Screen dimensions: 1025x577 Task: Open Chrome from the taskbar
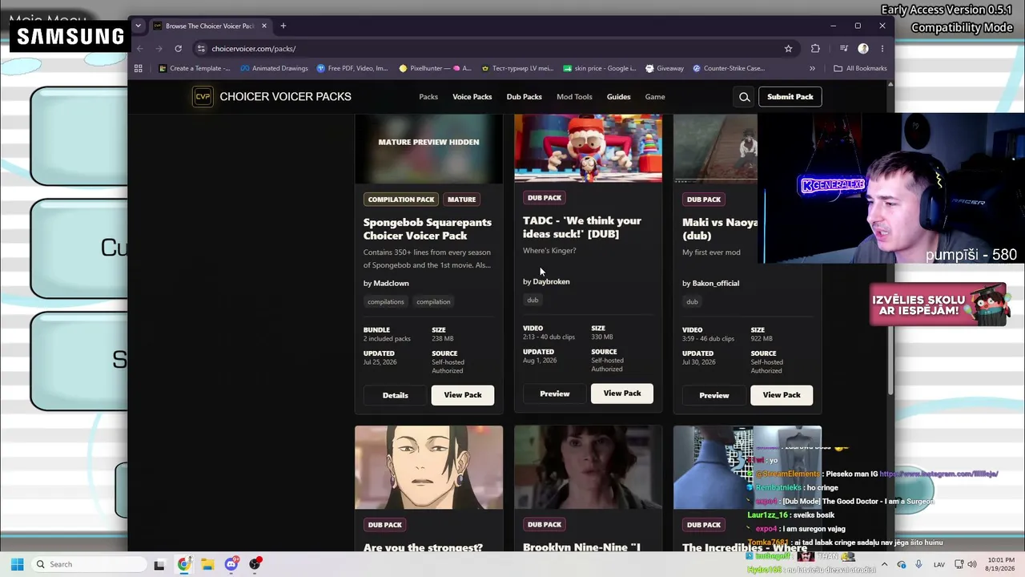[x=184, y=564]
